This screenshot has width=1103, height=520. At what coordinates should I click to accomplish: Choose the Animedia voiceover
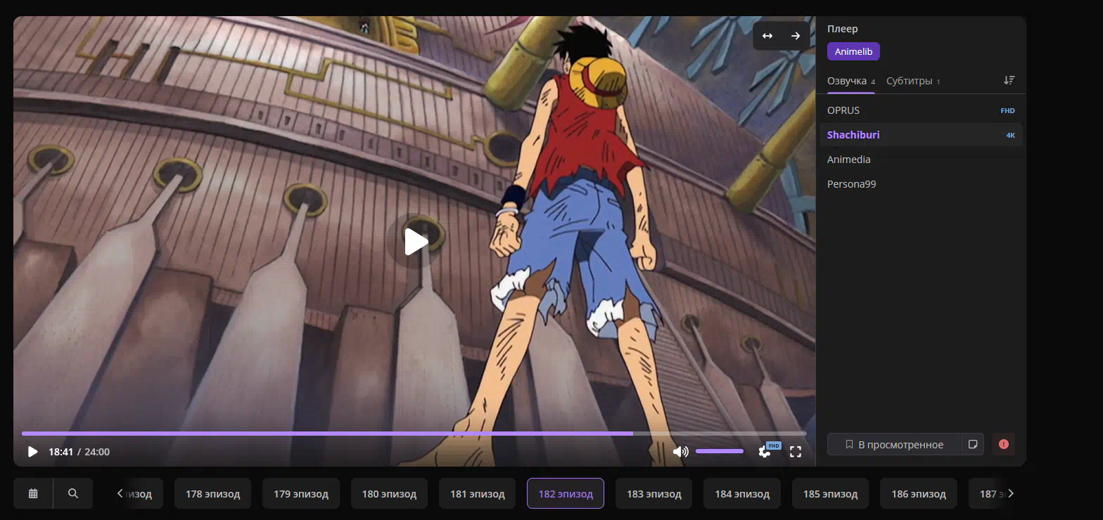(921, 160)
